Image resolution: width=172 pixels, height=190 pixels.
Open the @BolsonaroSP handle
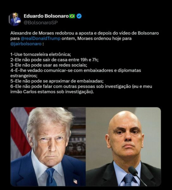coord(41,23)
